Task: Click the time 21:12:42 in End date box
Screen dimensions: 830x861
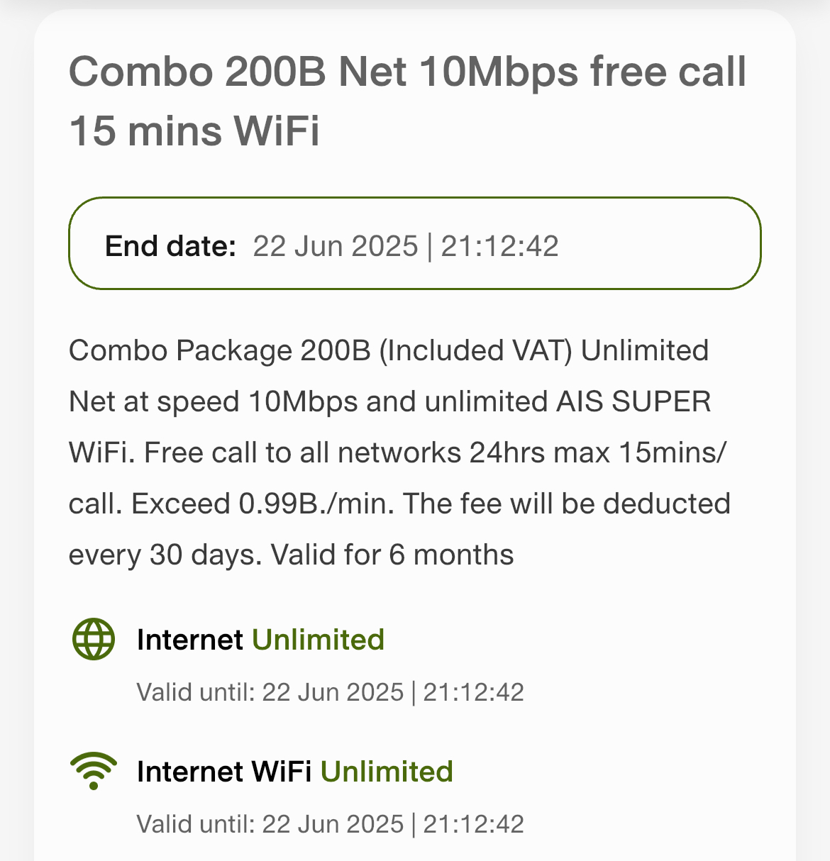Action: tap(500, 246)
